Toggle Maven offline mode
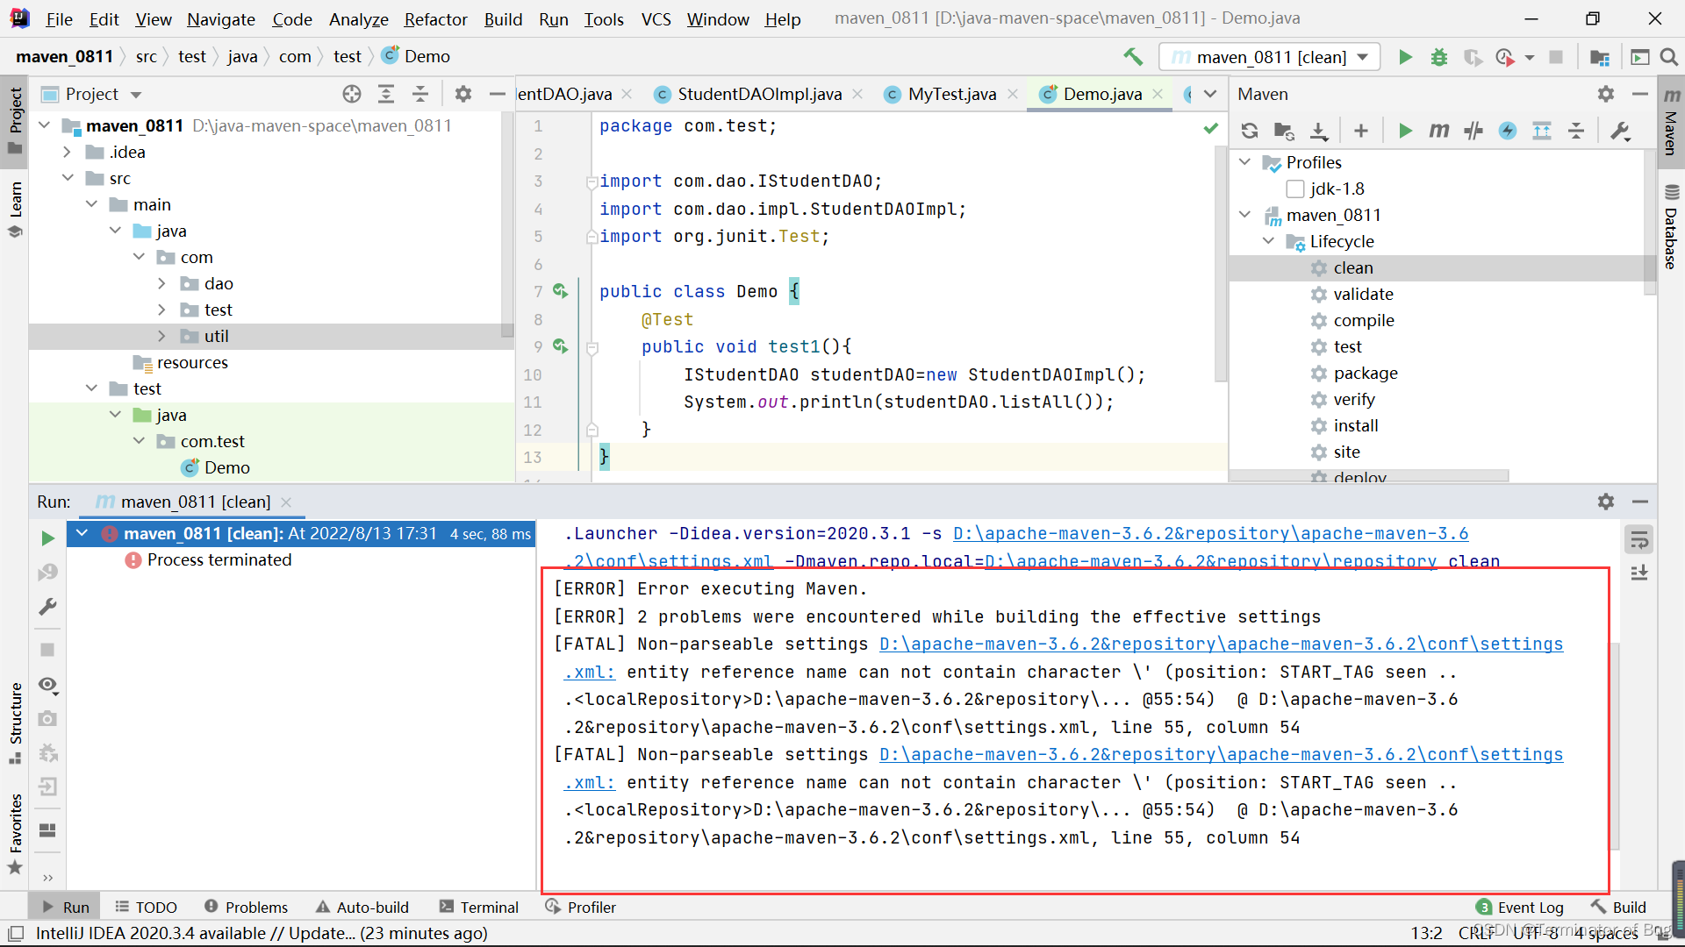 [x=1473, y=131]
